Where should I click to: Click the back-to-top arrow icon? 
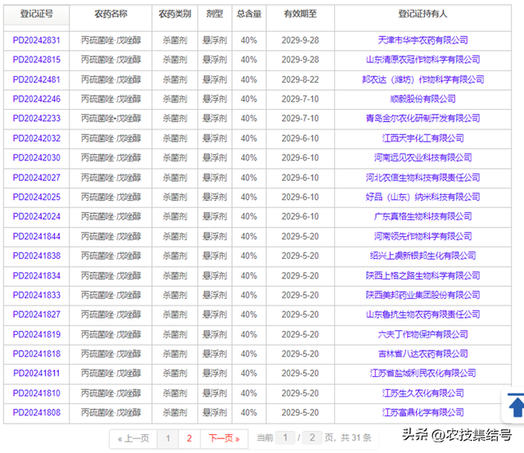[x=516, y=405]
